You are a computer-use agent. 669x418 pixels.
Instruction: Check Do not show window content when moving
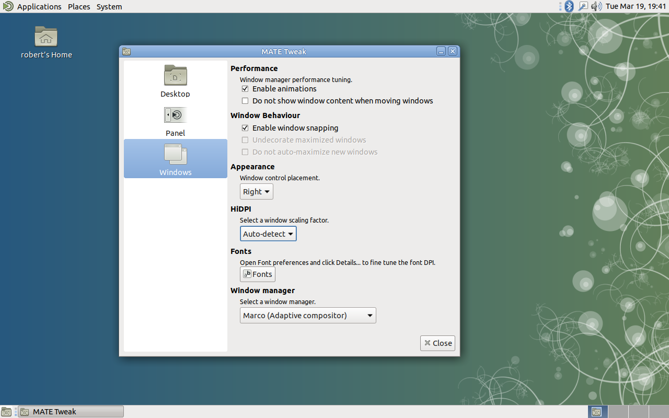[x=245, y=101]
